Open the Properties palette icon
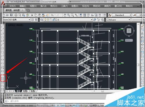This screenshot has height=107, width=145. click(81, 15)
